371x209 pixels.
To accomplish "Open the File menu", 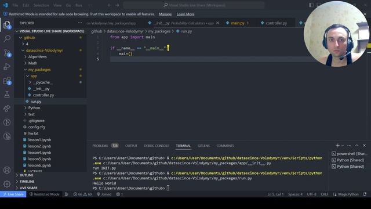I will [15, 5].
